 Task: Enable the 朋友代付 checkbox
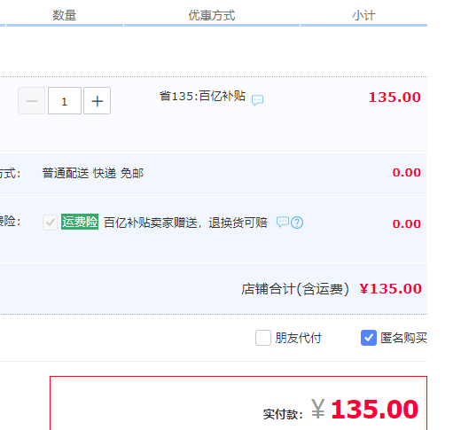[x=263, y=338]
